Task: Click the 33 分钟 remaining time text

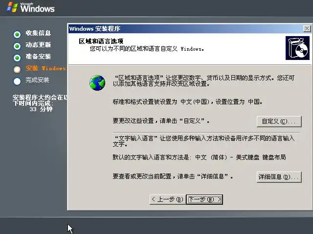Action: point(41,109)
